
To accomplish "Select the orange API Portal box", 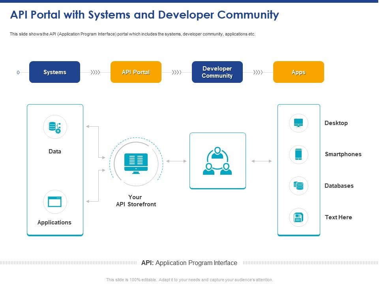I will pos(136,72).
